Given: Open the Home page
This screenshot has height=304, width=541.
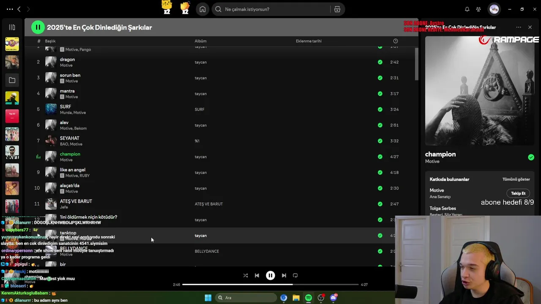Looking at the screenshot, I should click(202, 9).
